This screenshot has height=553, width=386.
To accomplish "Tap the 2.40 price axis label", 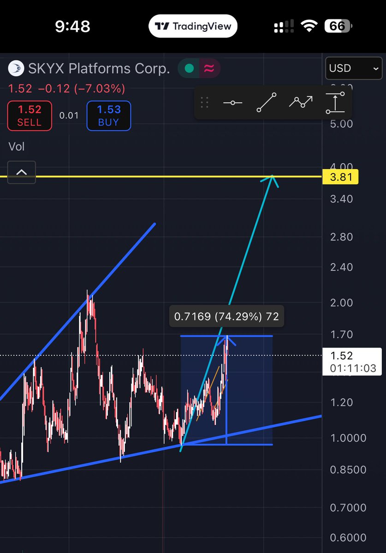I will tap(341, 267).
